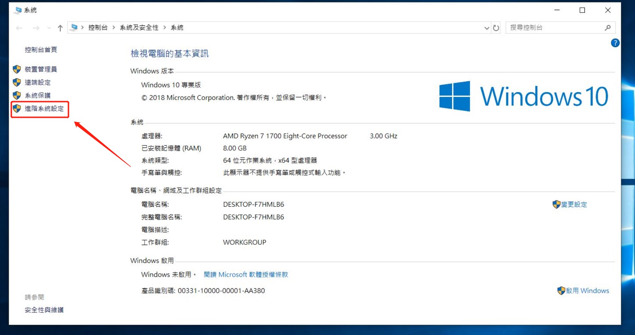Expand chevron after 控制台 in breadcrumb
The image size is (635, 335).
(x=114, y=28)
